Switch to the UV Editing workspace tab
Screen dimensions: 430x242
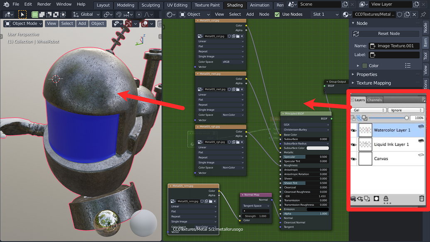pyautogui.click(x=177, y=5)
